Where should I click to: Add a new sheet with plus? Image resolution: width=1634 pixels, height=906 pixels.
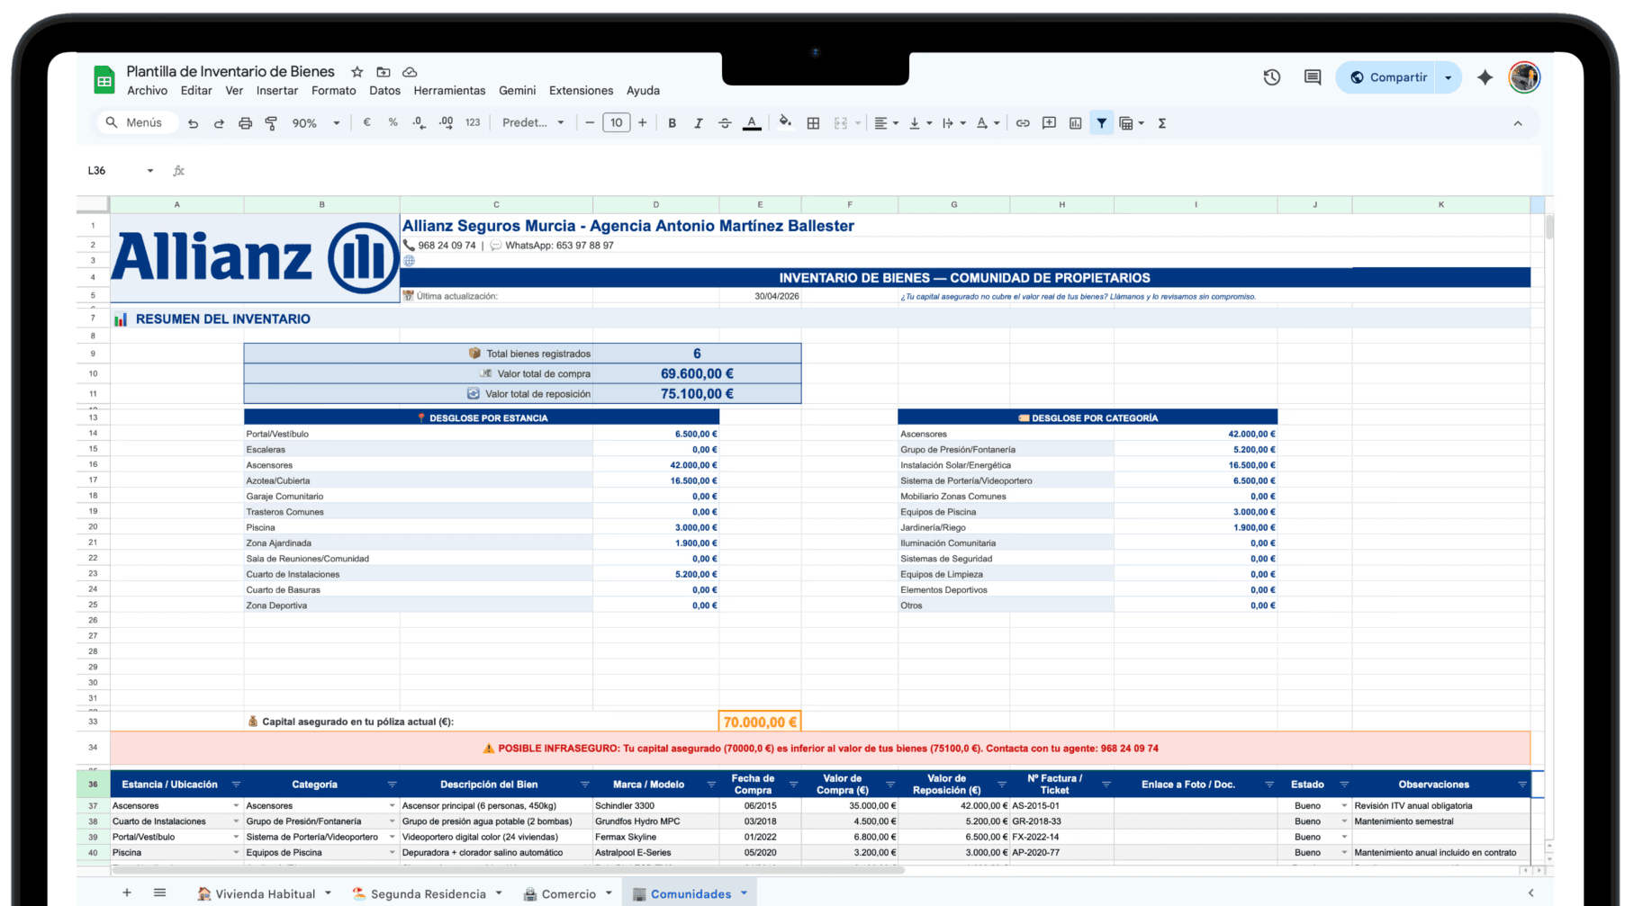pos(127,893)
